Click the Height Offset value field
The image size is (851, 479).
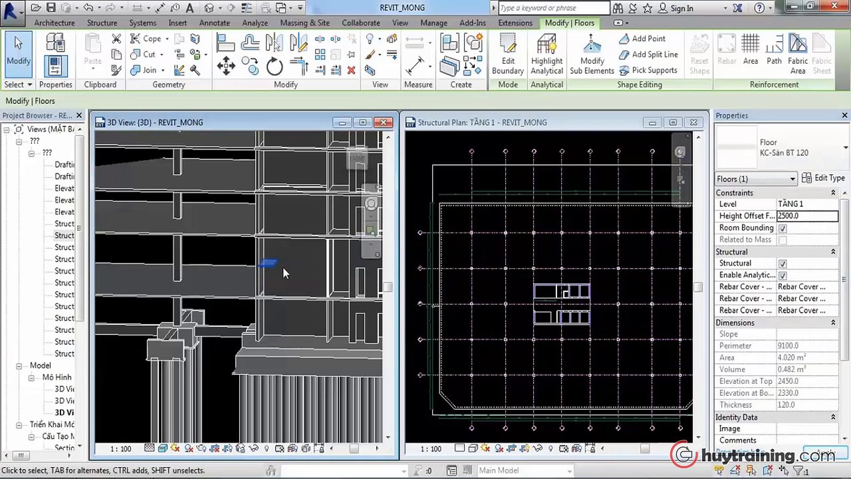(x=807, y=216)
